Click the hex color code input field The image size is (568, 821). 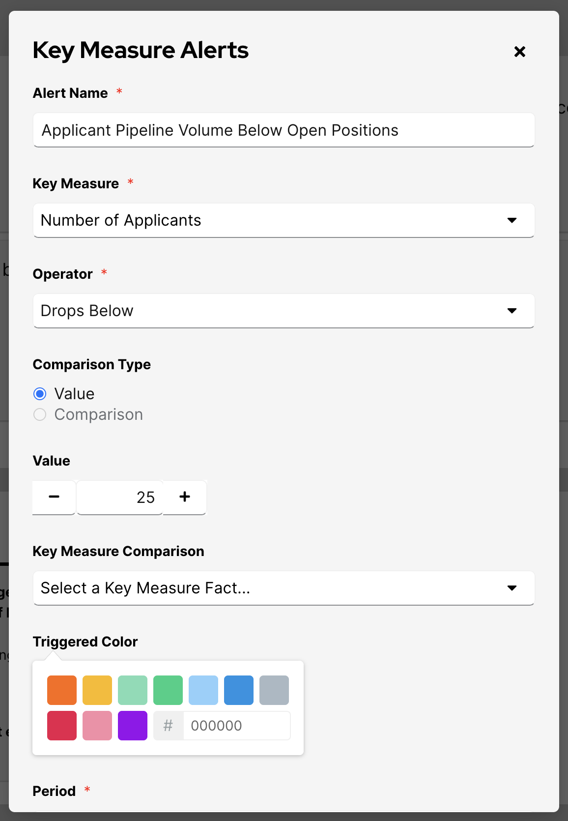point(236,726)
